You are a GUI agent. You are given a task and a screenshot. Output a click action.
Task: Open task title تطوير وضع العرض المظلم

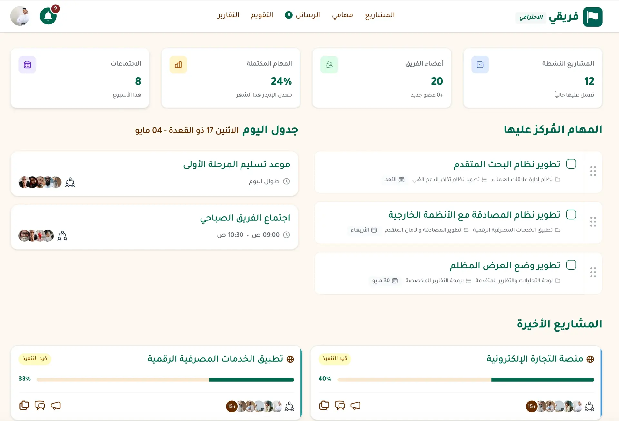[x=505, y=265]
